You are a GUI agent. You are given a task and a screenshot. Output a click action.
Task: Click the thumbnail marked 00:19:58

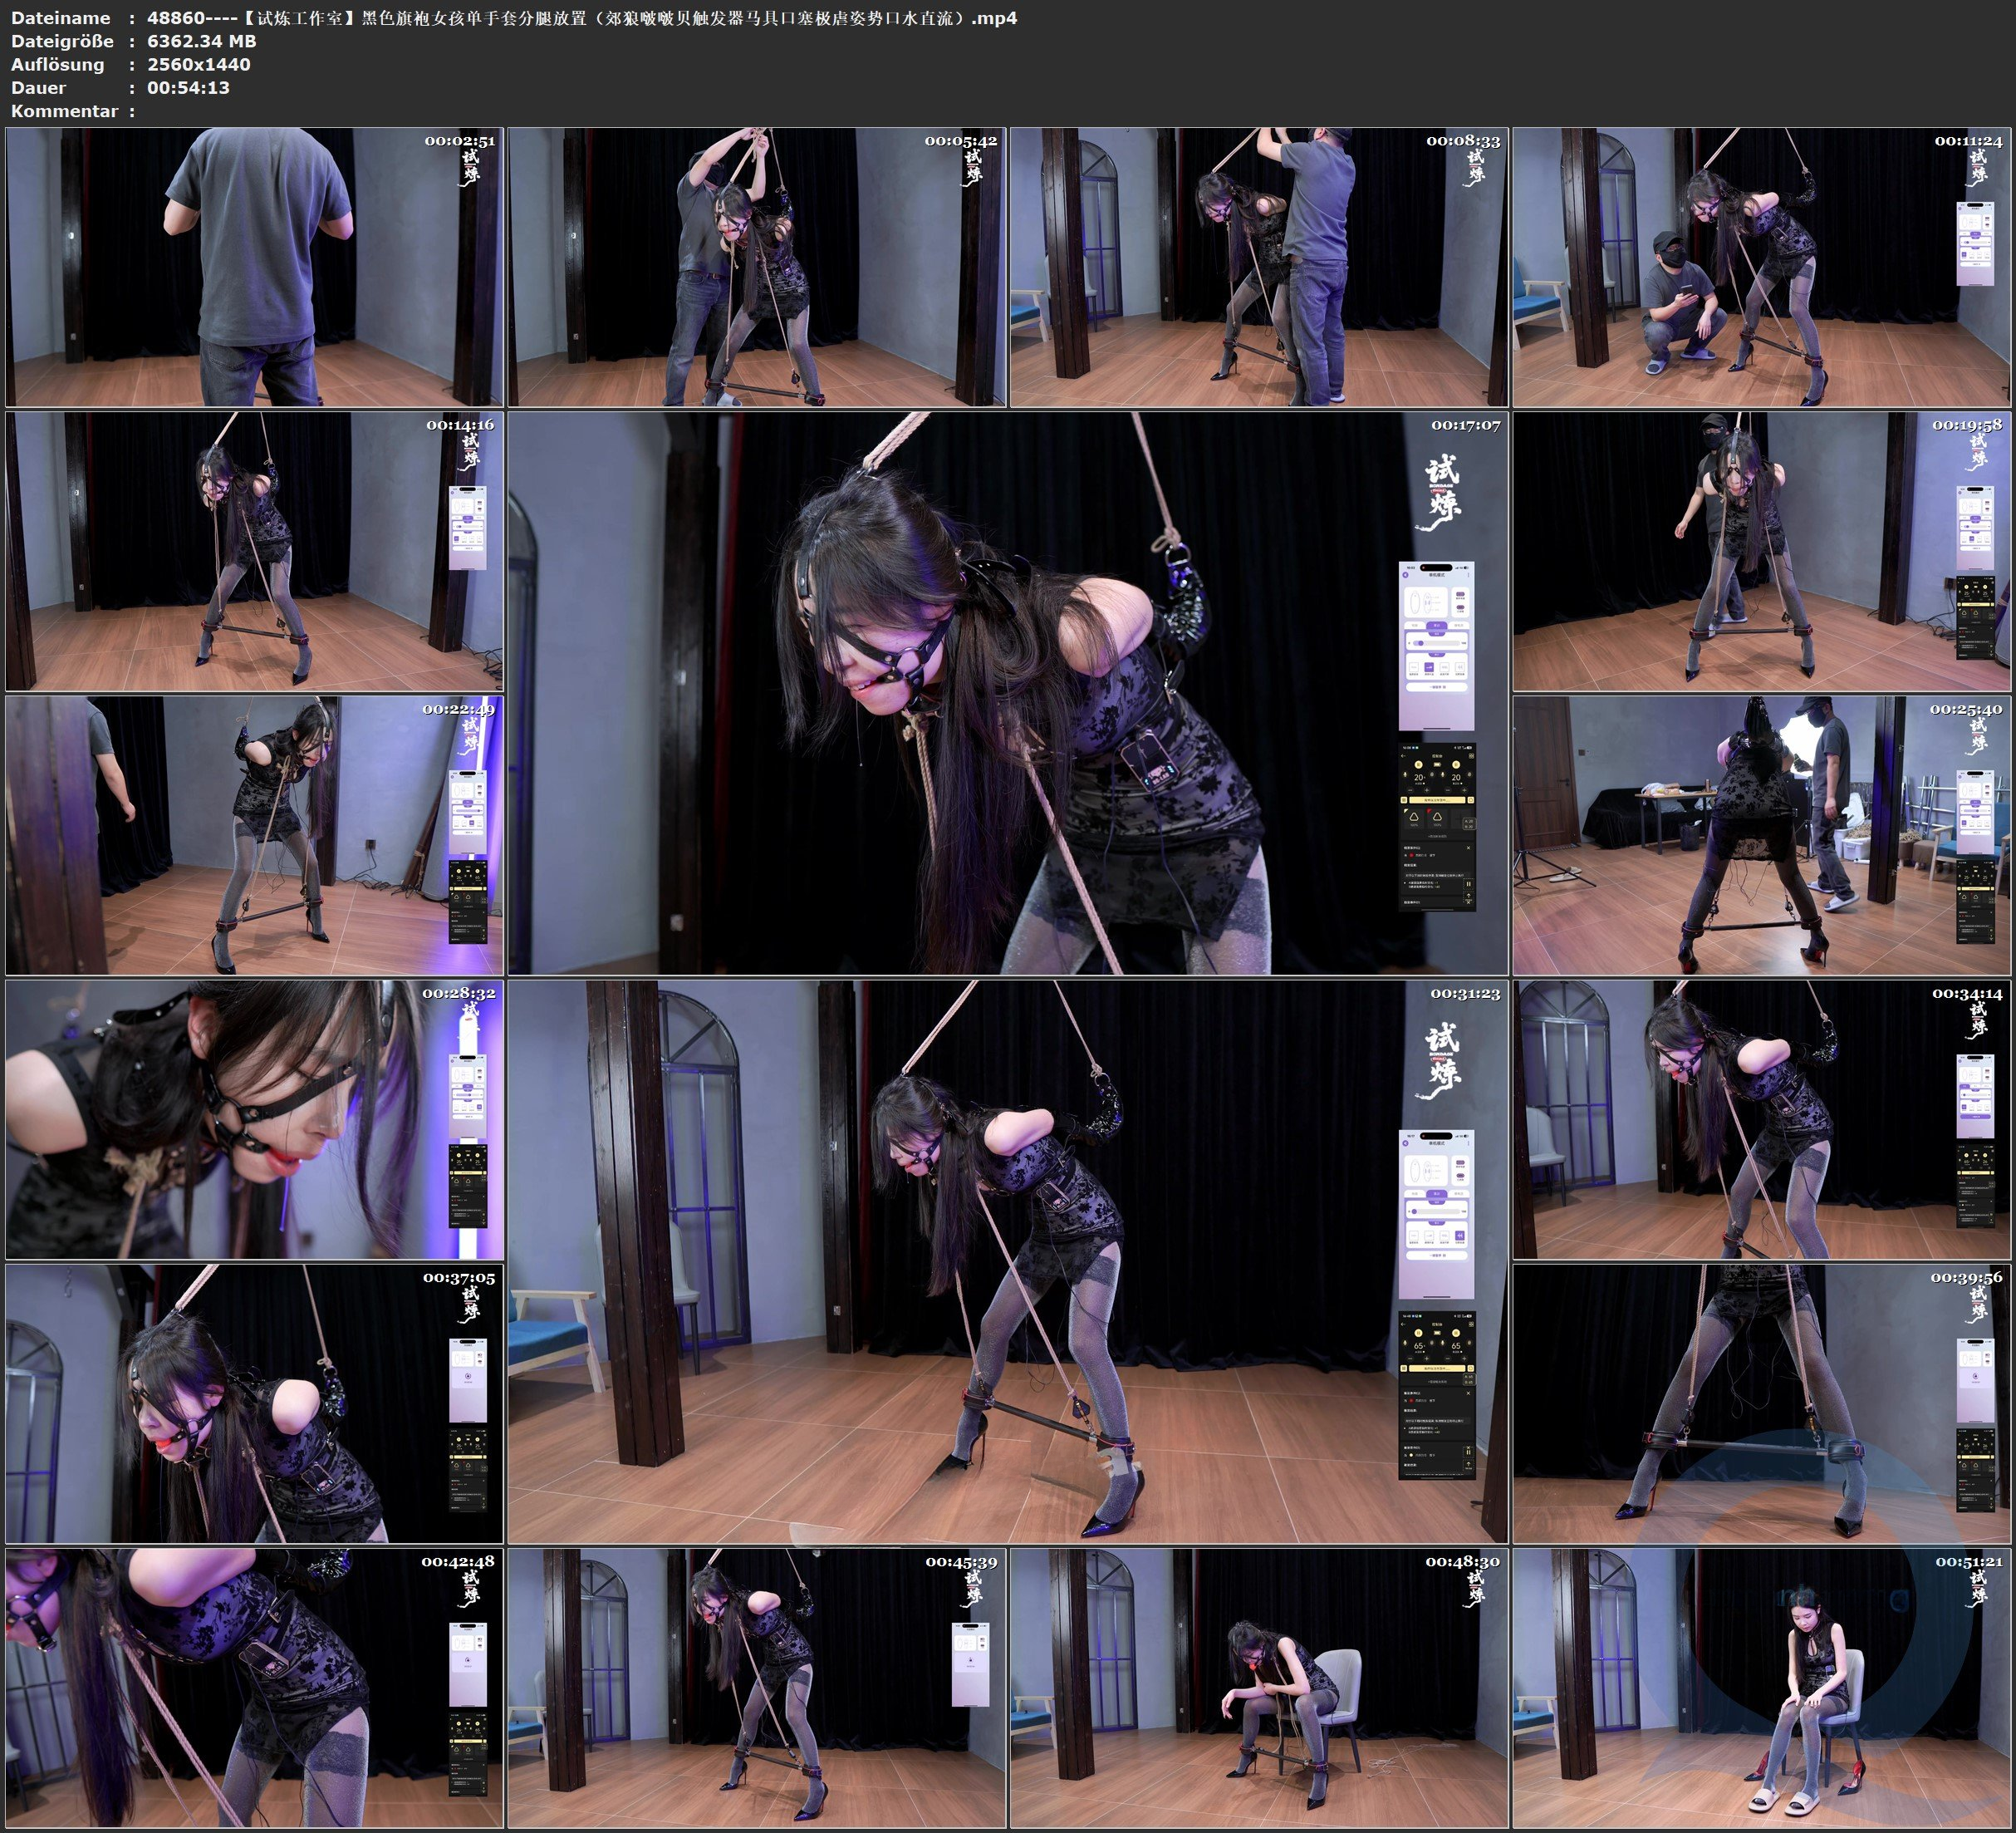pyautogui.click(x=1761, y=551)
